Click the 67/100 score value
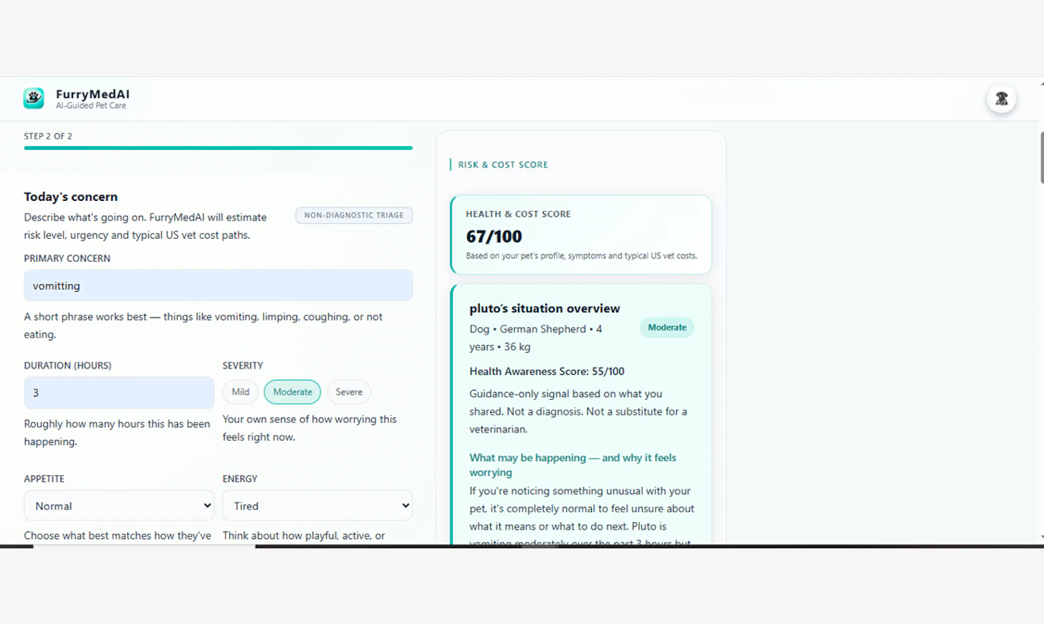 [494, 236]
